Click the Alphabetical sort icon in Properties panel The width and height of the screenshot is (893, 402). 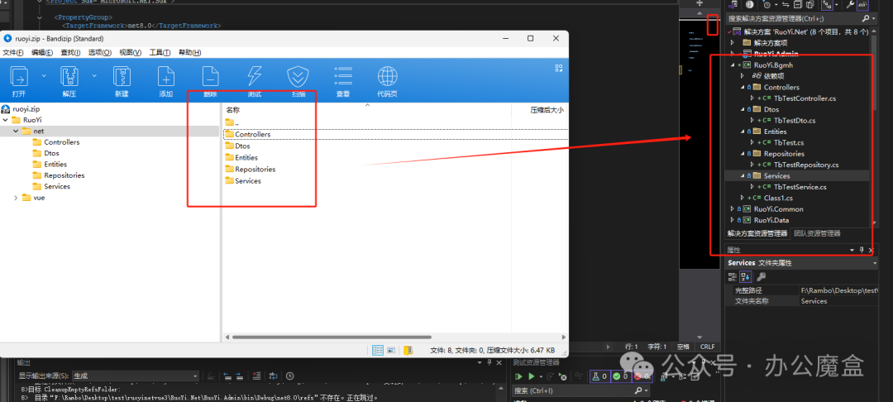(x=746, y=277)
